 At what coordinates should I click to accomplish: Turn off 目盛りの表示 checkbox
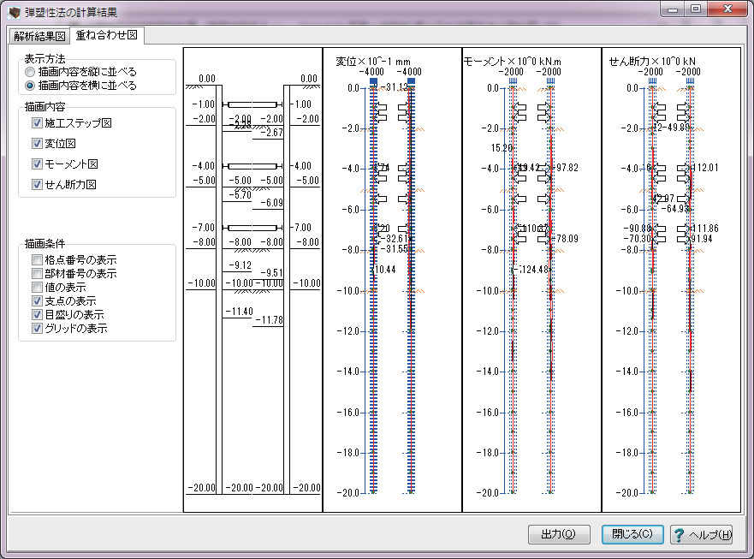point(37,315)
